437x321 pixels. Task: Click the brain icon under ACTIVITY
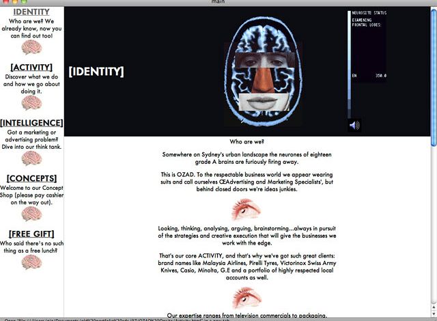(31, 102)
